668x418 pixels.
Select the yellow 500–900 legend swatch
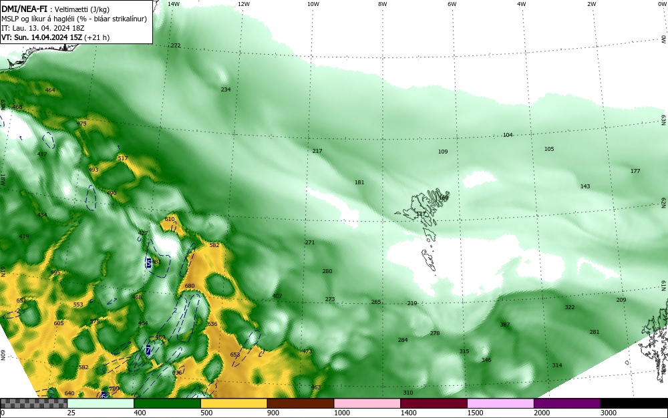click(234, 403)
